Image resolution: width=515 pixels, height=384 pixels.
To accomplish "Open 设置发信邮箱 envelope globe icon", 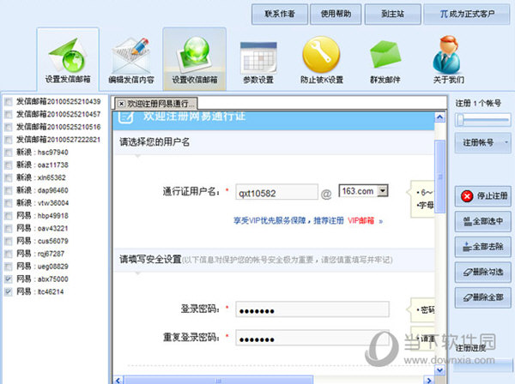I will pyautogui.click(x=68, y=60).
